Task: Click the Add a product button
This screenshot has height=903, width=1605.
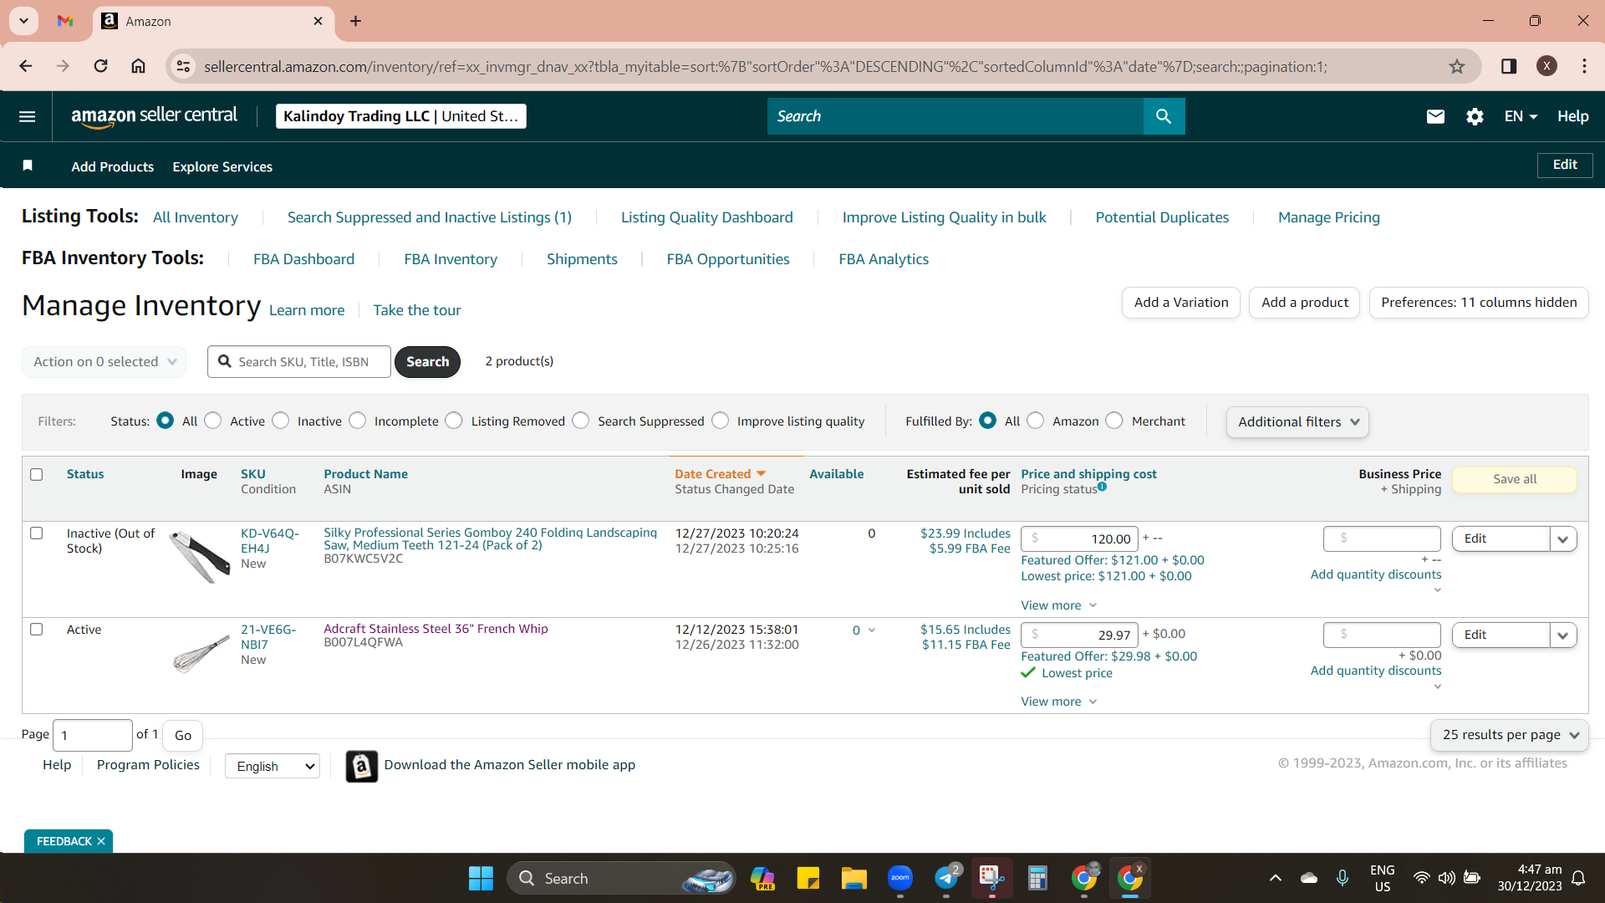Action: pyautogui.click(x=1305, y=303)
